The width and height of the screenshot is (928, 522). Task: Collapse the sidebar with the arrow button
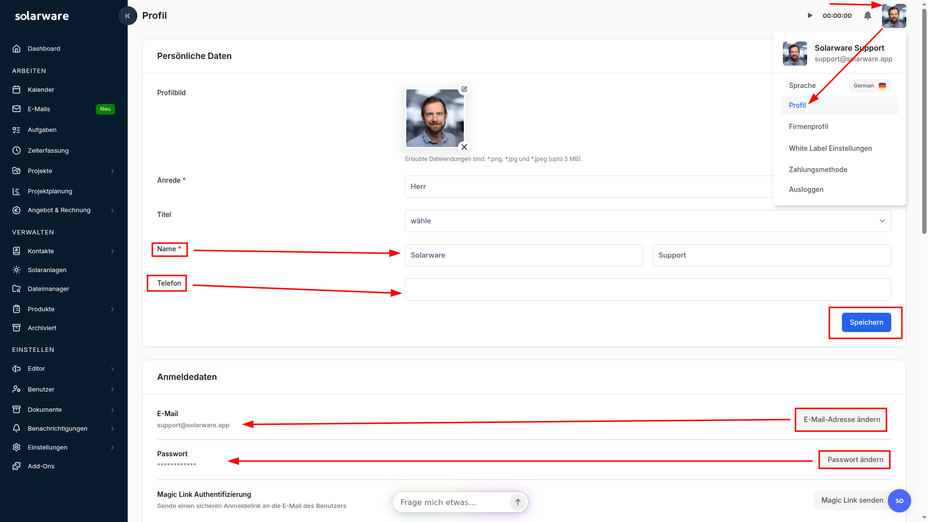(128, 16)
